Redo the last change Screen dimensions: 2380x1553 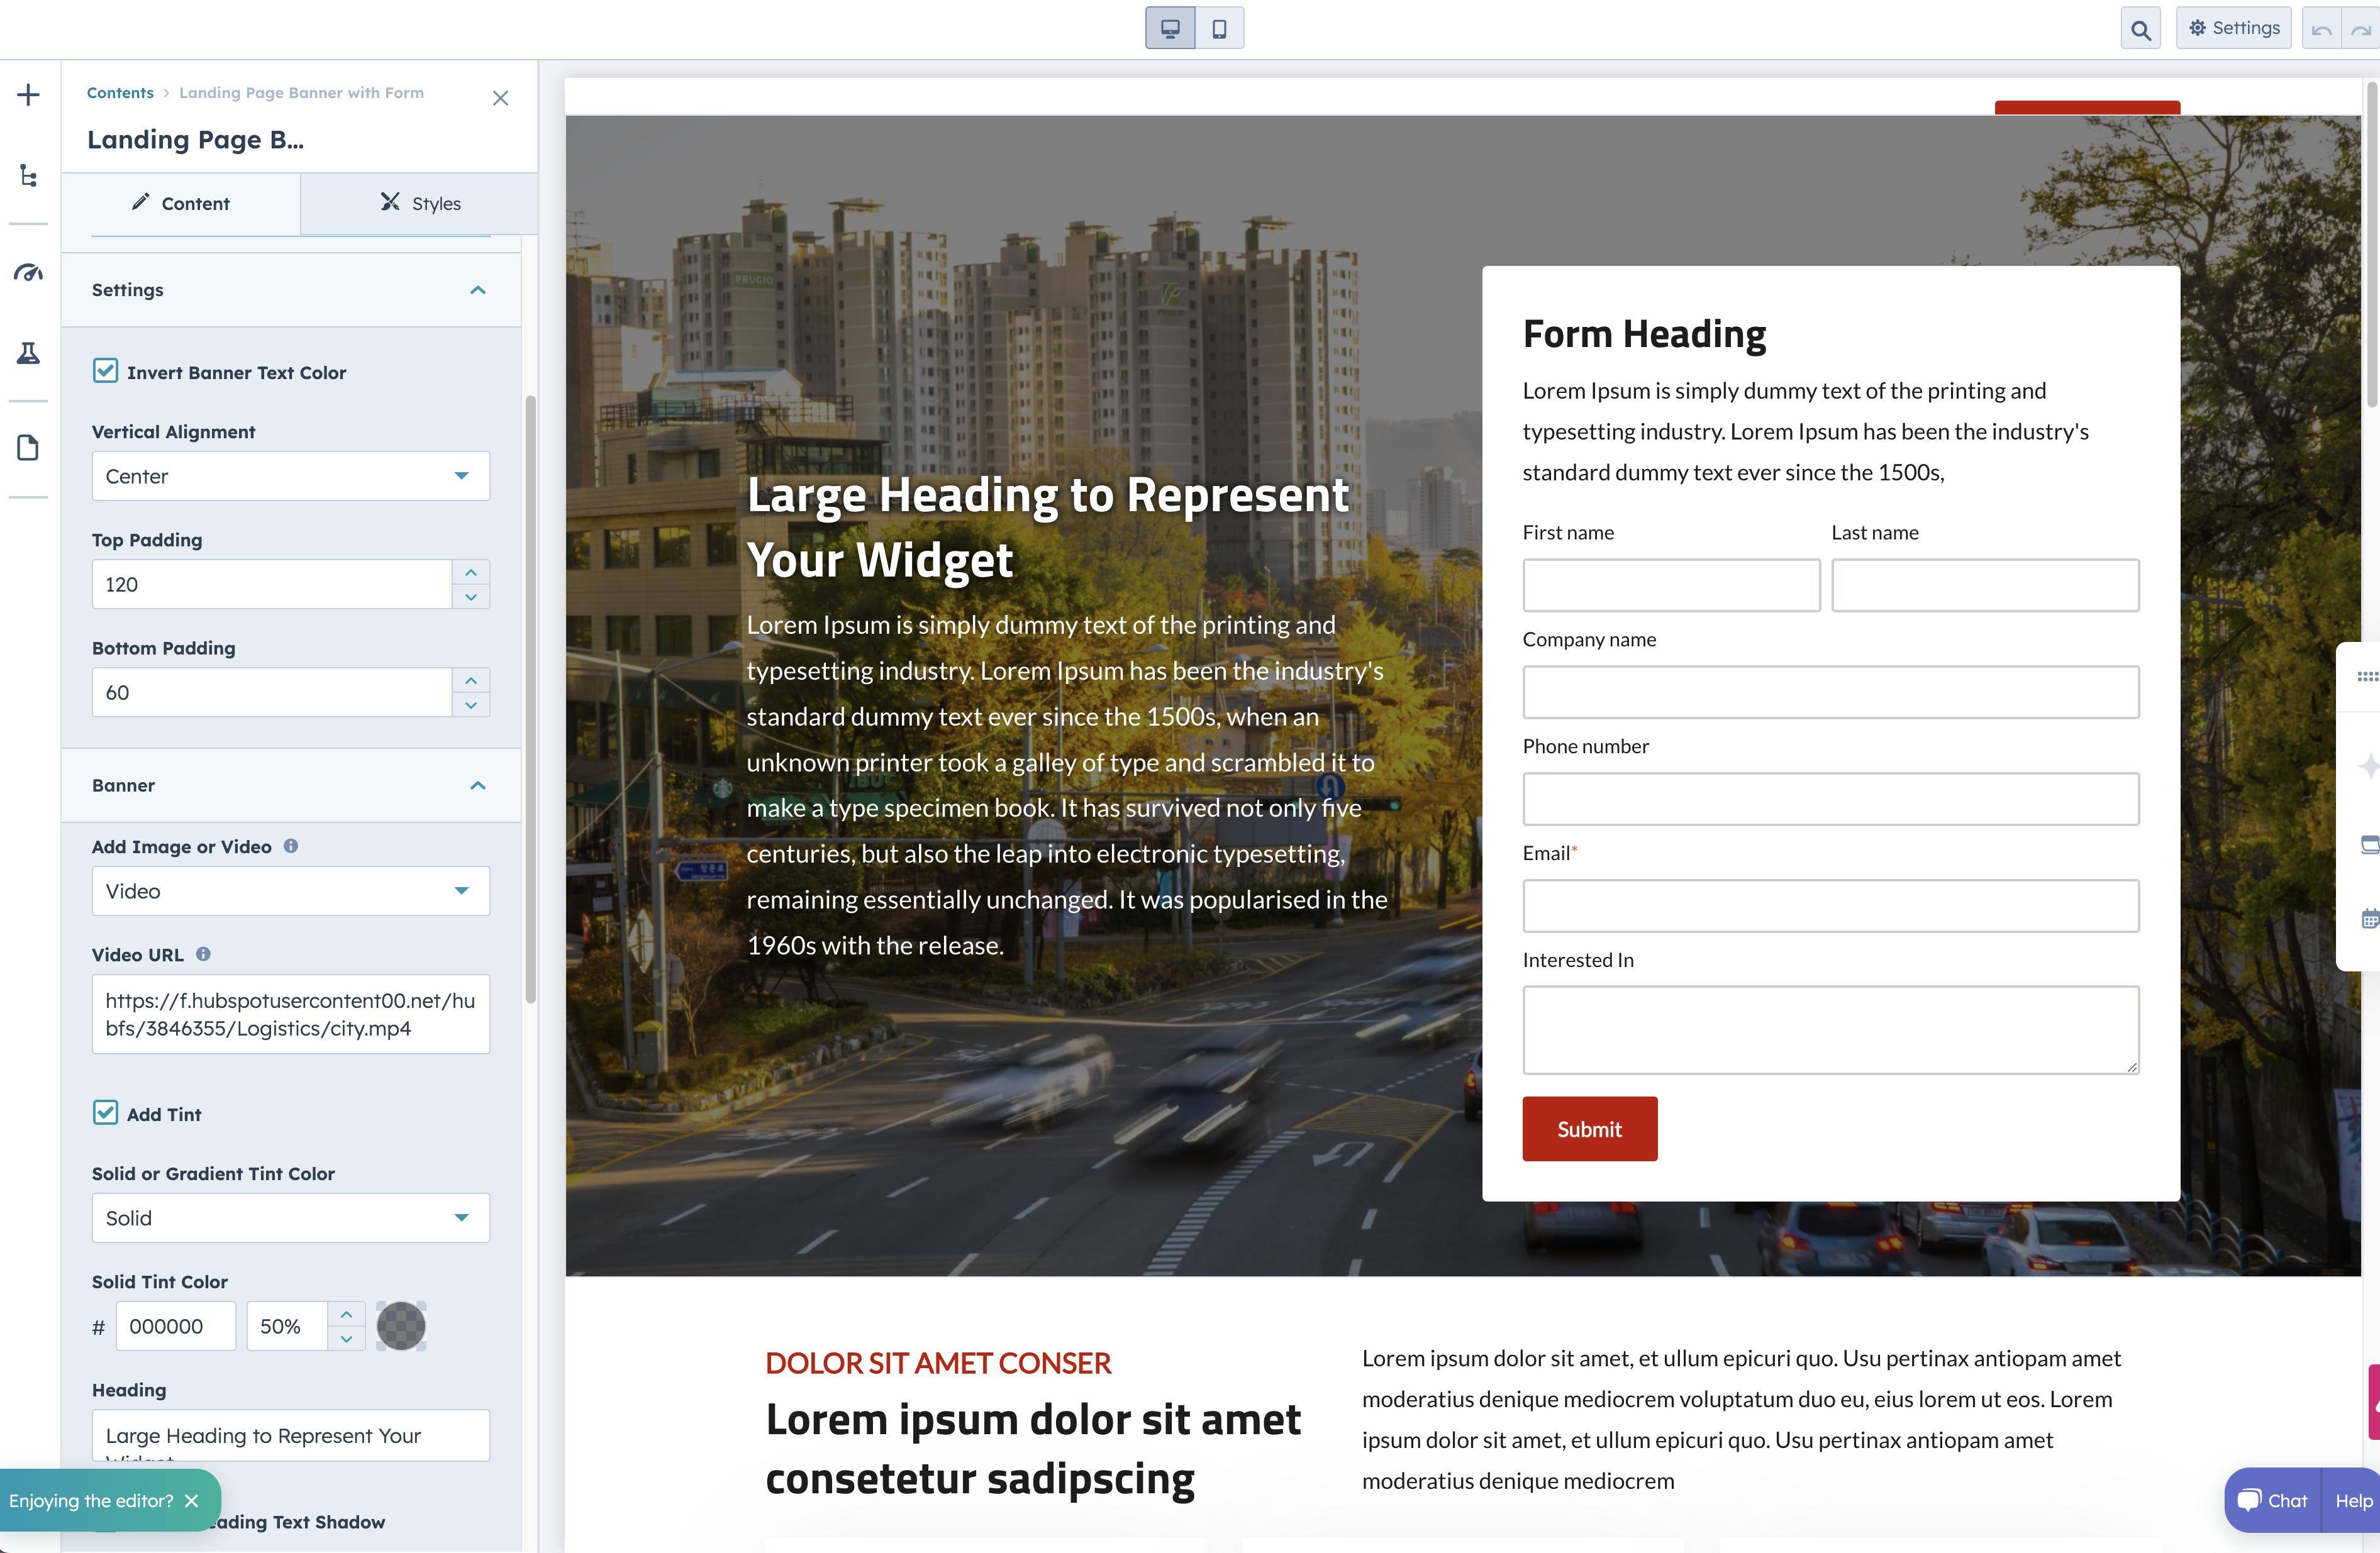(x=2361, y=29)
